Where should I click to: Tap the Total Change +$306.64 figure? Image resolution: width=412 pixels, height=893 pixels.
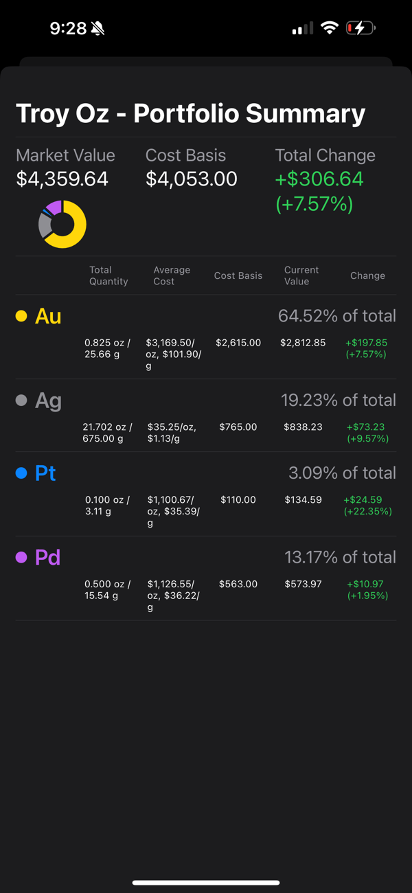click(319, 179)
